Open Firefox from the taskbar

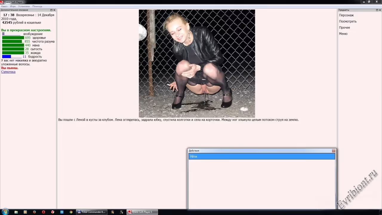(34, 212)
